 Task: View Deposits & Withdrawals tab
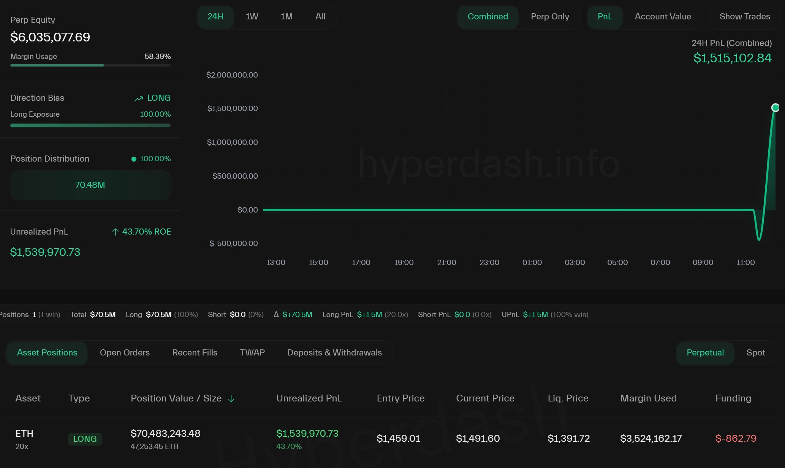[x=335, y=353]
